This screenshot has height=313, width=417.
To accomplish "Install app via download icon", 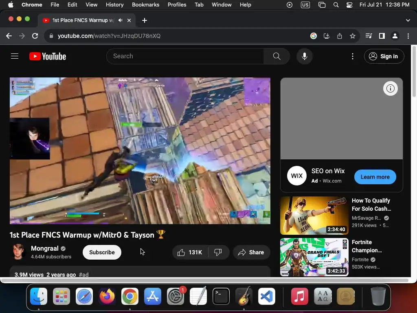I will click(327, 36).
